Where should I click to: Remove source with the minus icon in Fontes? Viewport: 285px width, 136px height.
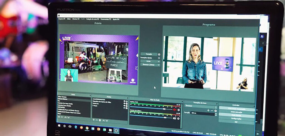coord(97,120)
